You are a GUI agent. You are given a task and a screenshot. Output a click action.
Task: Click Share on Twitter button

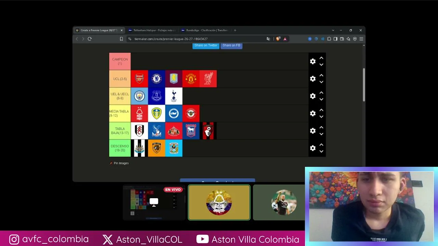206,45
